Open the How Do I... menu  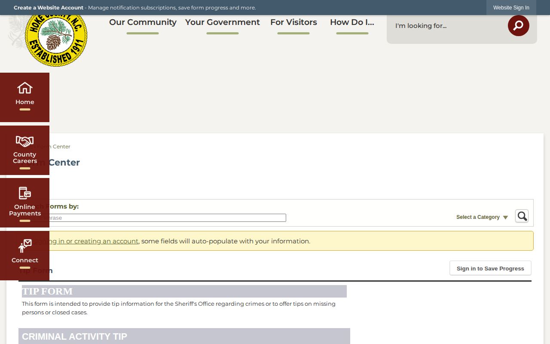point(352,22)
